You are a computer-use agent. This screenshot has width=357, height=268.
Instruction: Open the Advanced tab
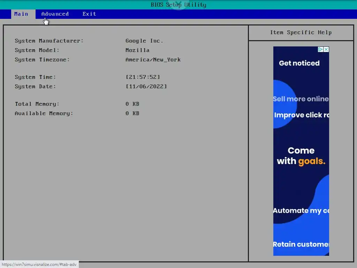click(x=55, y=14)
